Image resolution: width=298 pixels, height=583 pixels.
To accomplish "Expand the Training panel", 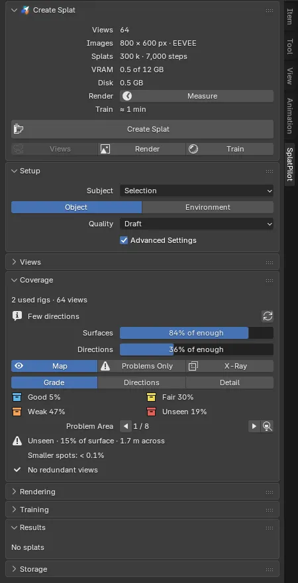I will pos(14,510).
